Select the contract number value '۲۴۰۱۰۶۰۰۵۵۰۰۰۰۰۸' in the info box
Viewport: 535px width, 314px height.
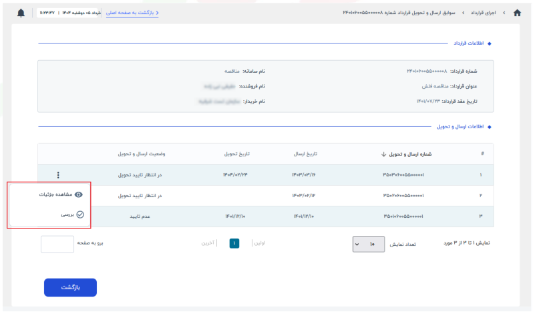click(427, 71)
